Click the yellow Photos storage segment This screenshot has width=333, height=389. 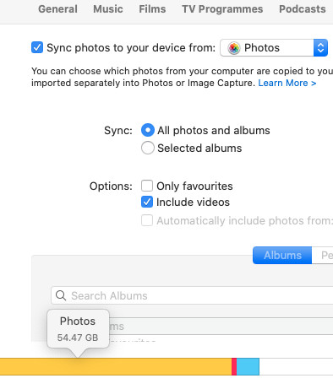116,366
